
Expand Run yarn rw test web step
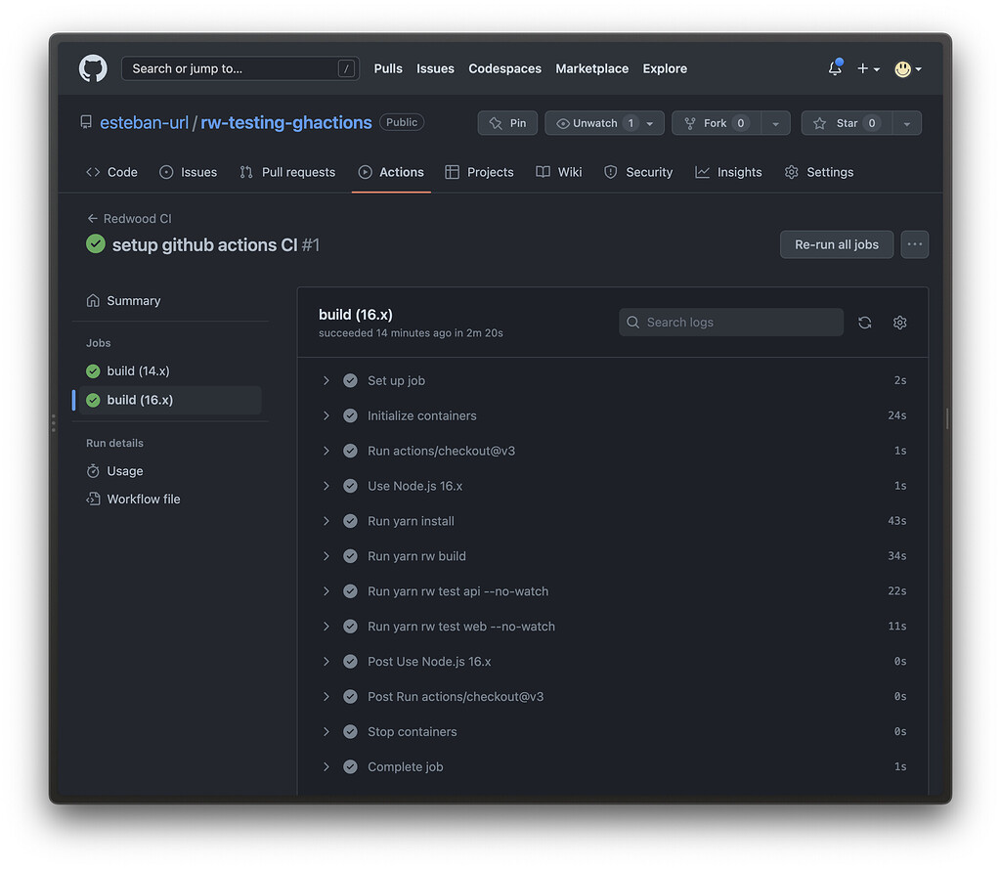(x=613, y=627)
